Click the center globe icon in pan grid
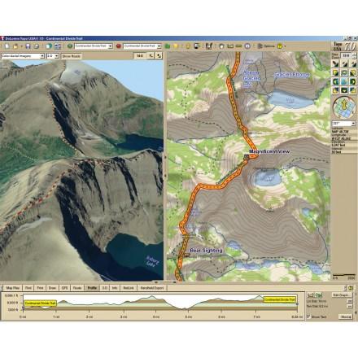358x358 pixels. (344, 81)
